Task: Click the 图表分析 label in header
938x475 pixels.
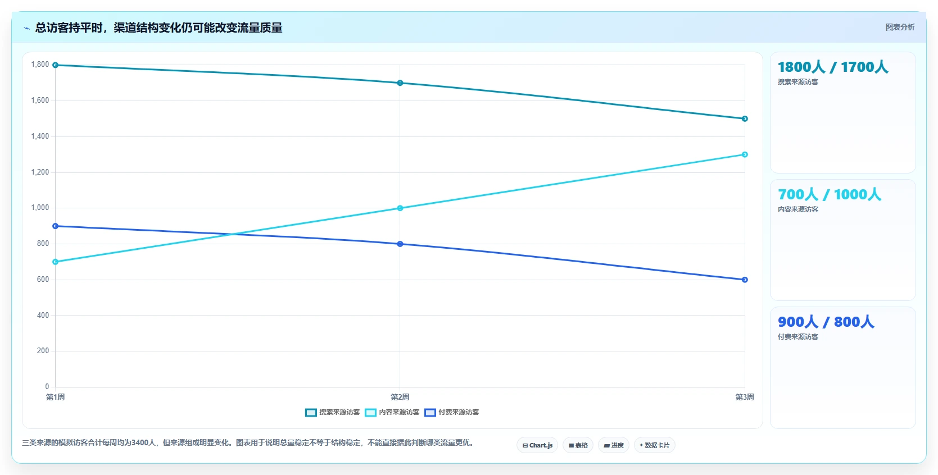Action: (900, 27)
